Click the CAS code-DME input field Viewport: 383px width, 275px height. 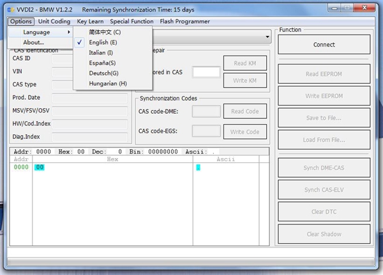(x=206, y=111)
